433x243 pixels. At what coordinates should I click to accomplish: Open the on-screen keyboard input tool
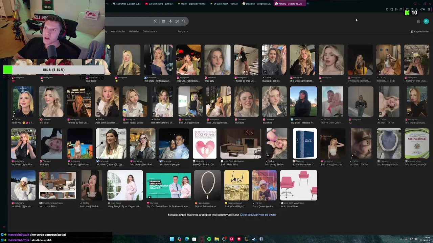[x=163, y=21]
